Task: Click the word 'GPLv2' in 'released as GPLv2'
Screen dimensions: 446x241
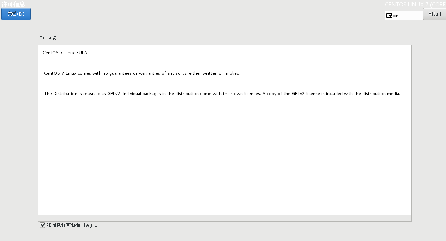Action: point(114,94)
